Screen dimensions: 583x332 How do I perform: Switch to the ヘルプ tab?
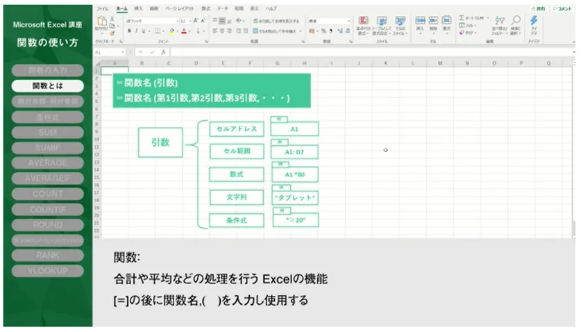pos(271,8)
